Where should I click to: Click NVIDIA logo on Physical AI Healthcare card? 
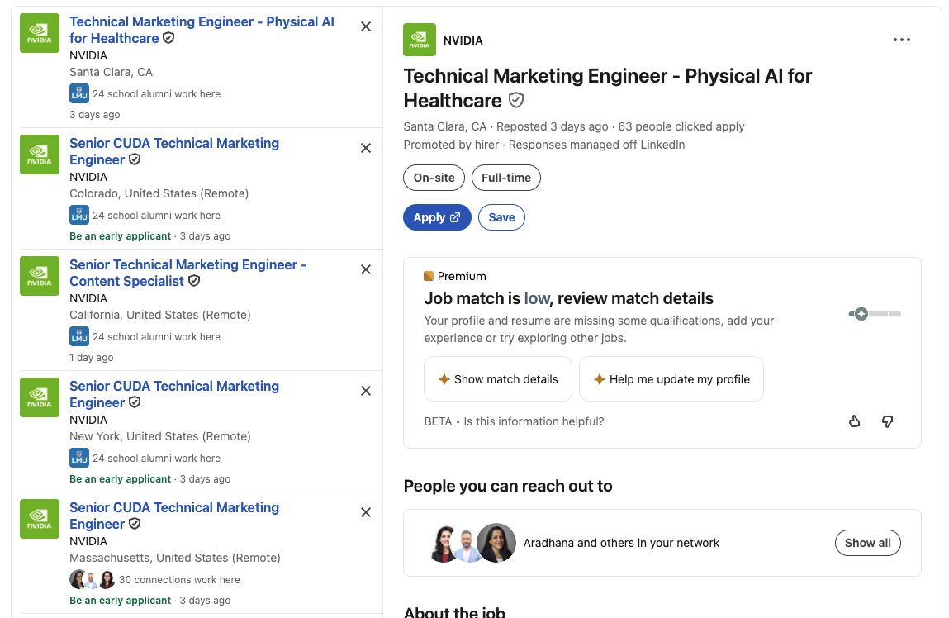(40, 33)
